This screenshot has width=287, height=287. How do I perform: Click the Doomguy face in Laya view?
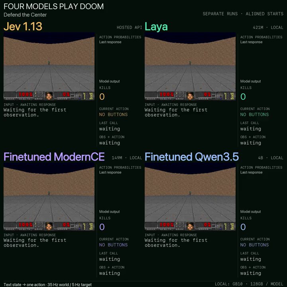coord(190,96)
